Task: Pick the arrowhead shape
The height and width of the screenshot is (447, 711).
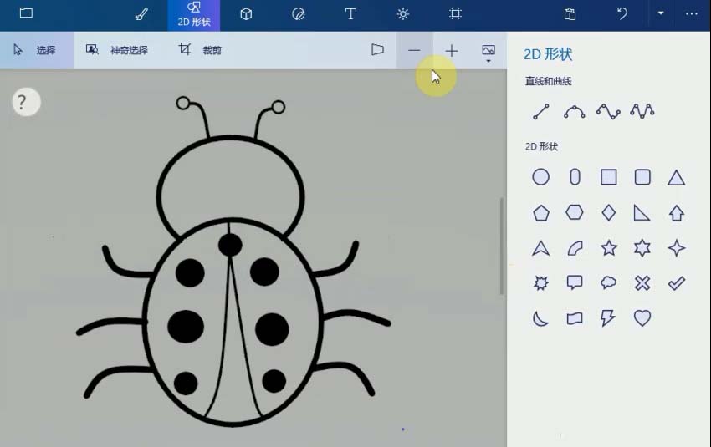Action: click(x=540, y=247)
